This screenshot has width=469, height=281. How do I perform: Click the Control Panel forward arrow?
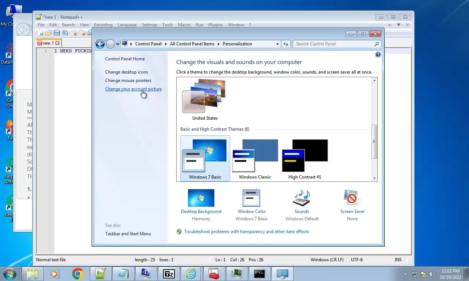pyautogui.click(x=110, y=44)
